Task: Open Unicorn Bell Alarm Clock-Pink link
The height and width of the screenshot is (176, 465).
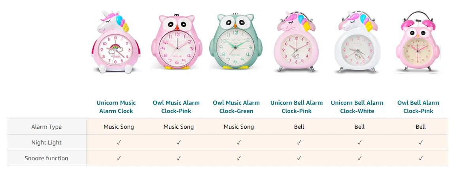Action: (297, 107)
